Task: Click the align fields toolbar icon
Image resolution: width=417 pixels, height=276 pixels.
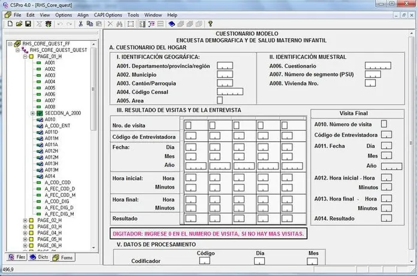Action: [142, 24]
